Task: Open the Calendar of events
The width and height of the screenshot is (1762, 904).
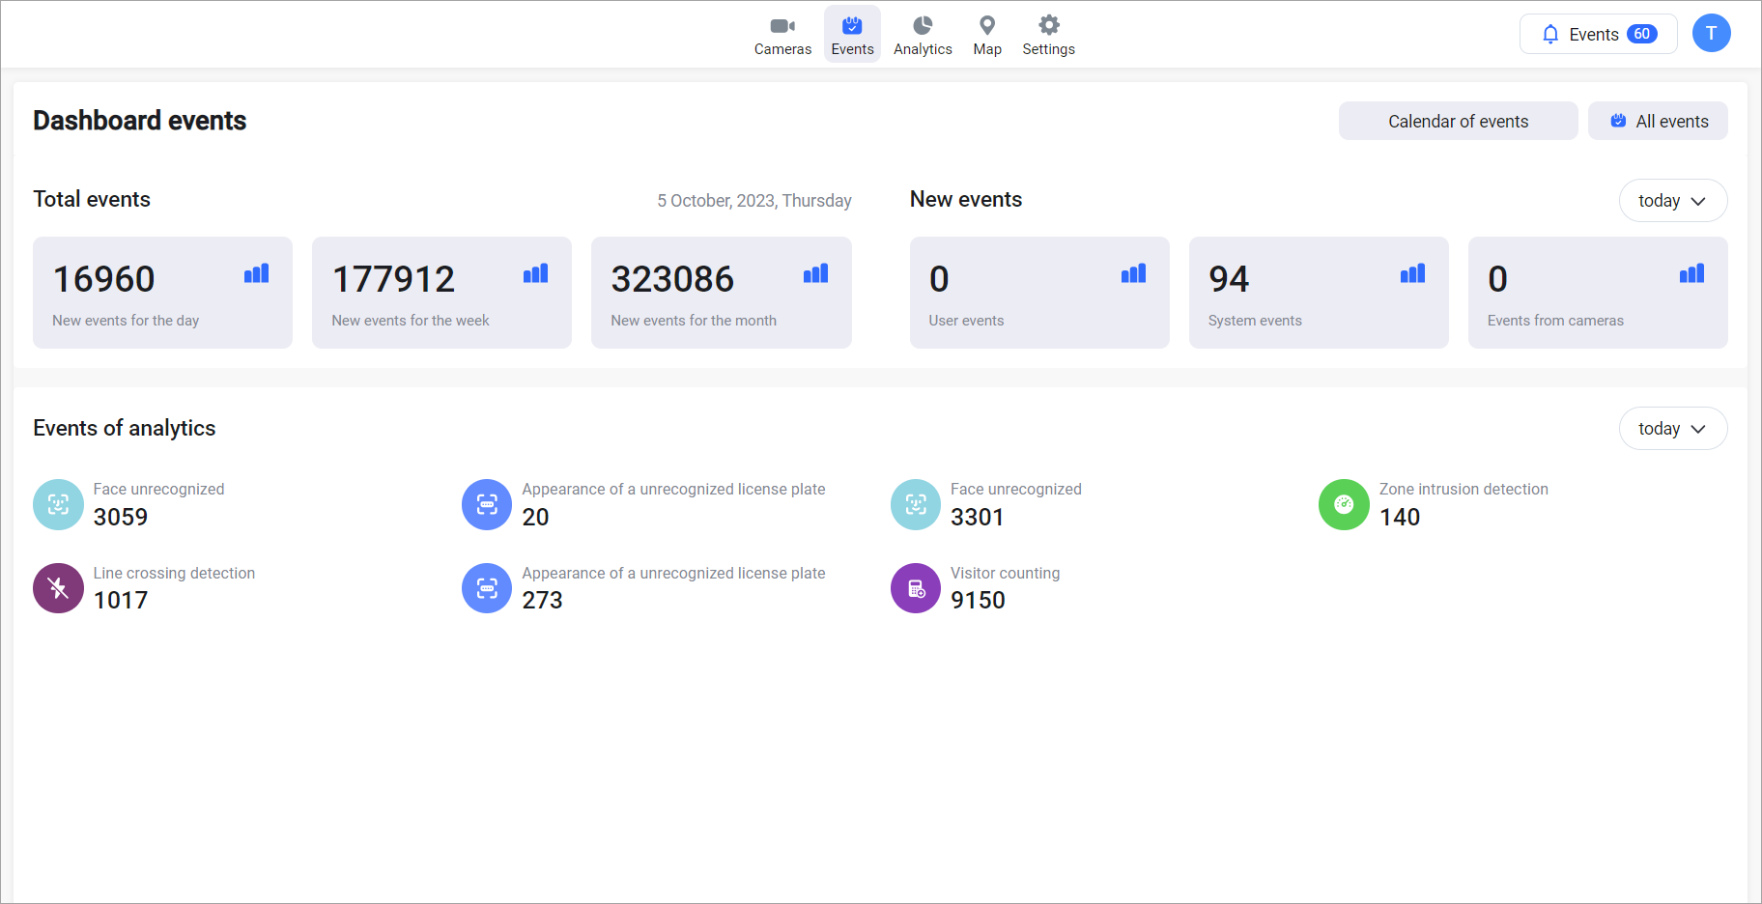Action: click(1457, 122)
